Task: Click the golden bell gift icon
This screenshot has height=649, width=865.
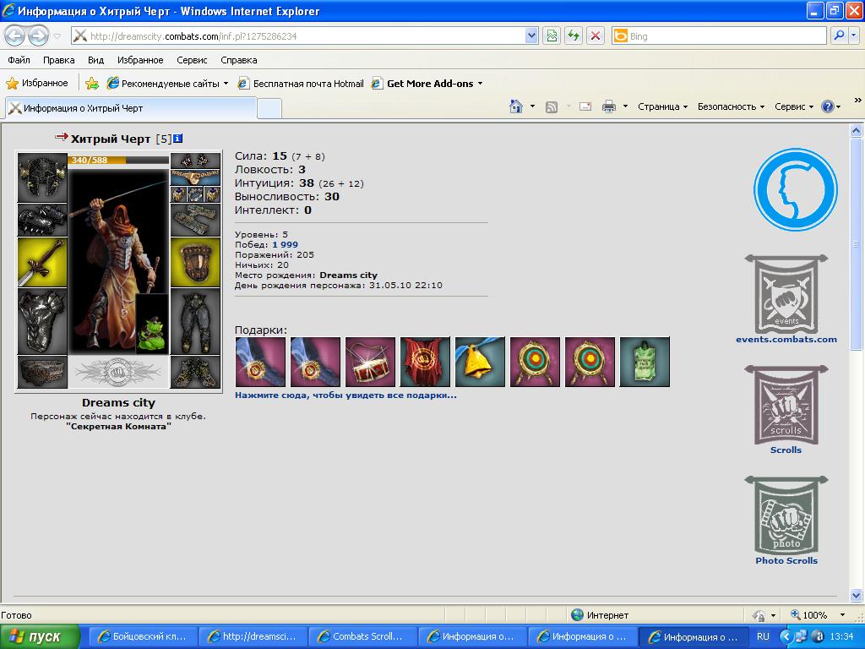Action: click(x=480, y=362)
